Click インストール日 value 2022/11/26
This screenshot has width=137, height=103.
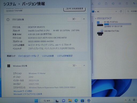pyautogui.click(x=34, y=80)
